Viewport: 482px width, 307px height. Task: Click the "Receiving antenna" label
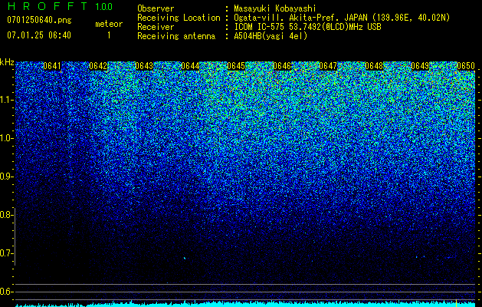pyautogui.click(x=176, y=36)
